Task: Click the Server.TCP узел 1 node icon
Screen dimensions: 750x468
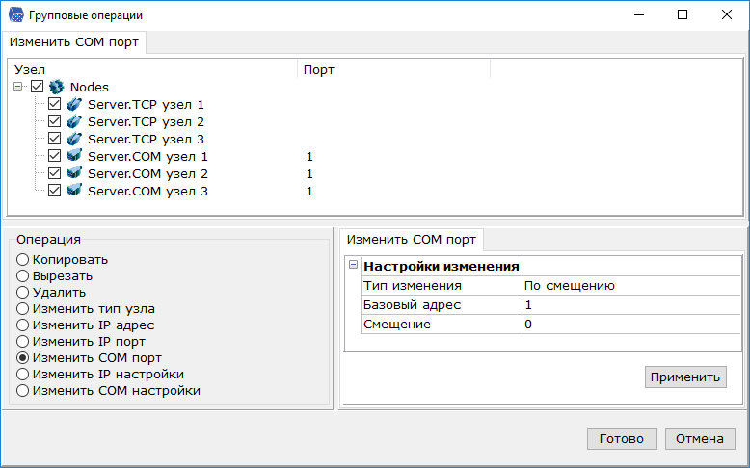Action: (x=74, y=104)
